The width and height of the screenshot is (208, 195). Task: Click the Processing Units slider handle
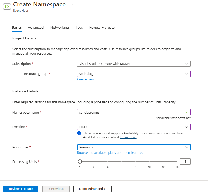[x=80, y=162]
